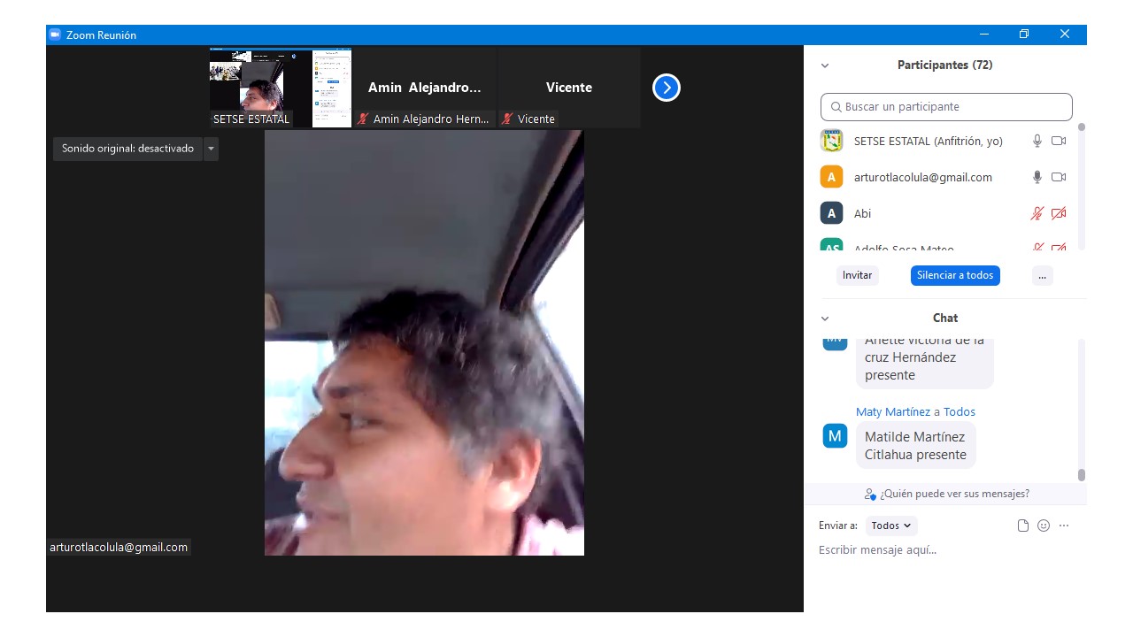Click arturotlacolula@gmail.com in participant list
The image size is (1133, 637).
(x=923, y=177)
